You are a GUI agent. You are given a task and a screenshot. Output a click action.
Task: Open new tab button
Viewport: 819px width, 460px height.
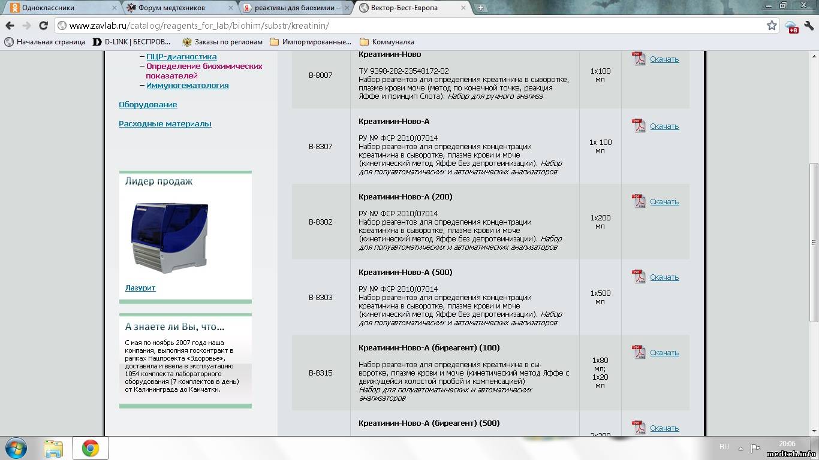(x=481, y=8)
